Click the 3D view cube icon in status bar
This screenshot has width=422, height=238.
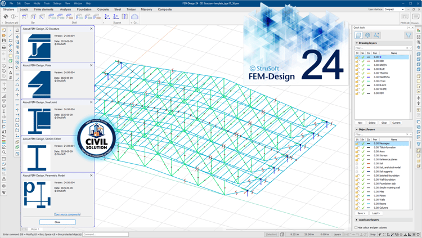pyautogui.click(x=282, y=235)
